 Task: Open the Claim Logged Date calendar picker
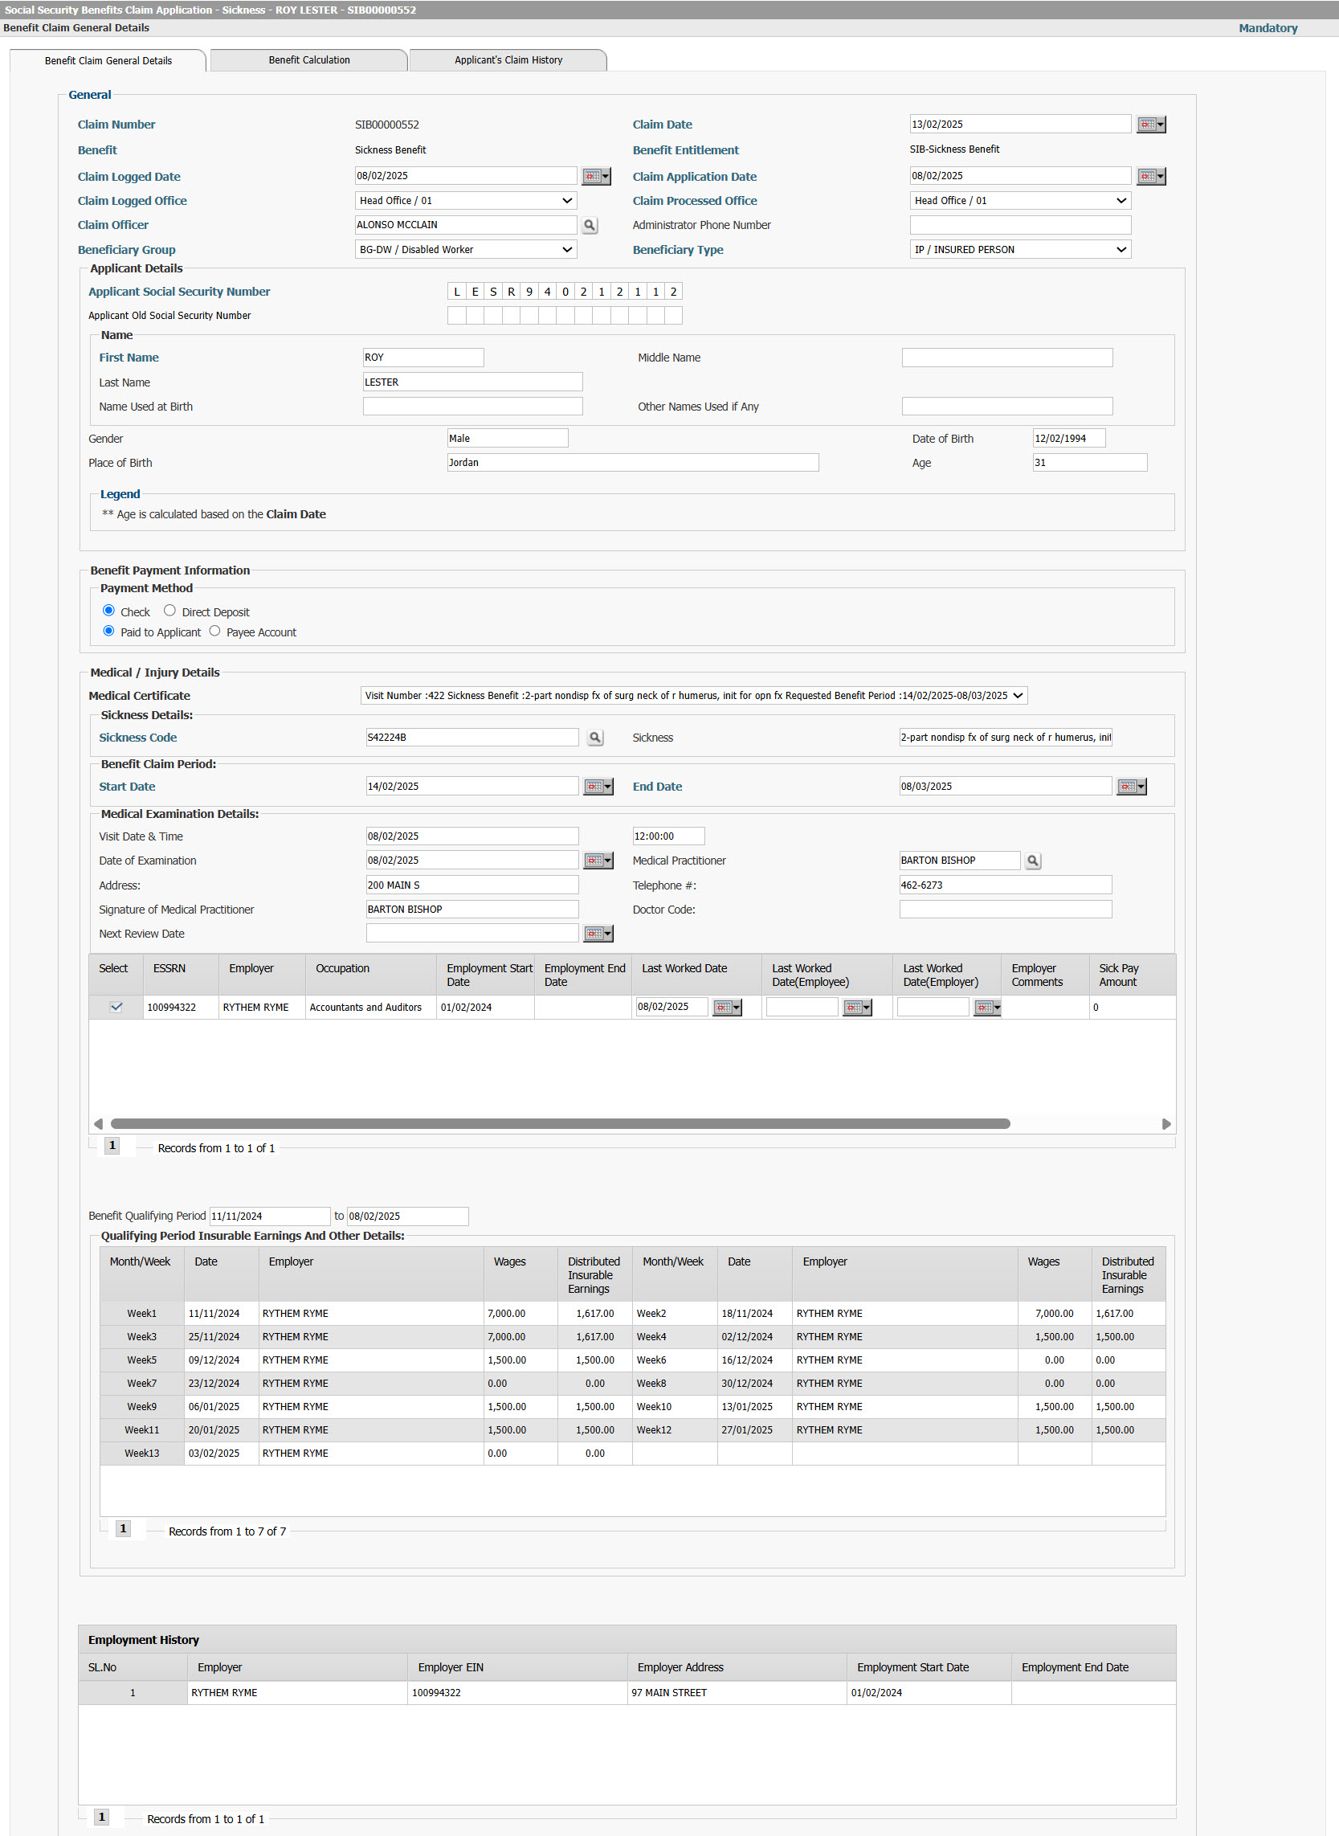pos(597,176)
